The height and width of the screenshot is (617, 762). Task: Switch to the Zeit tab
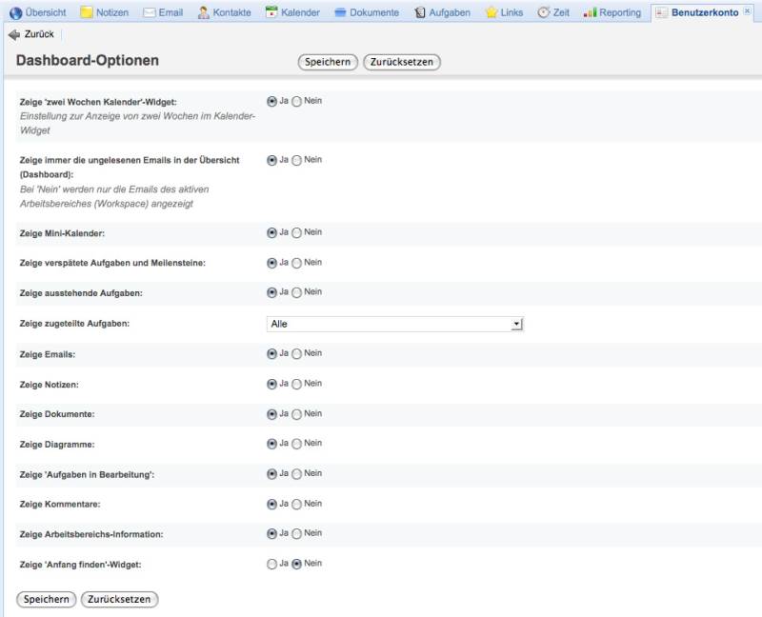point(553,12)
